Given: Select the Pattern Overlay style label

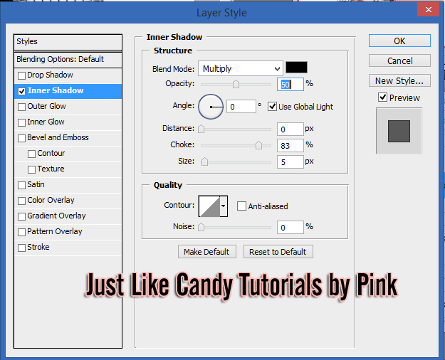Looking at the screenshot, I should click(x=55, y=231).
